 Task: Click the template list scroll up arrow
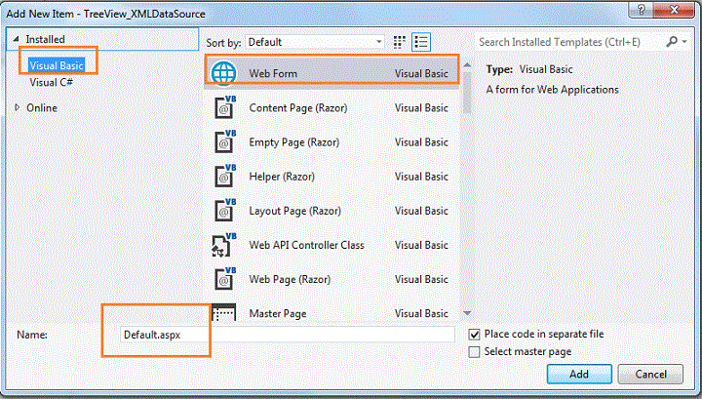click(x=467, y=65)
